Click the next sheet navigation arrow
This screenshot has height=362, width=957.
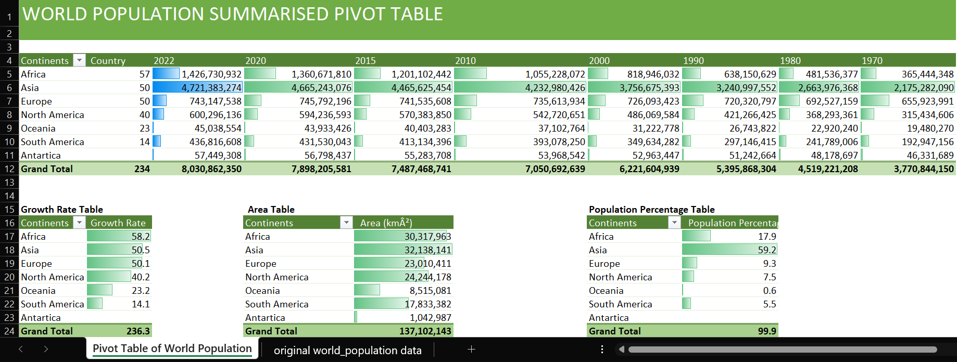click(46, 349)
